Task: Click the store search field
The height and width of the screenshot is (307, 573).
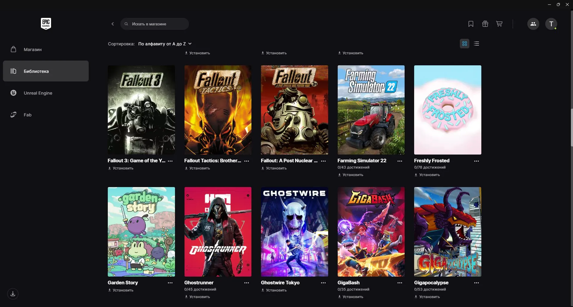Action: [155, 24]
